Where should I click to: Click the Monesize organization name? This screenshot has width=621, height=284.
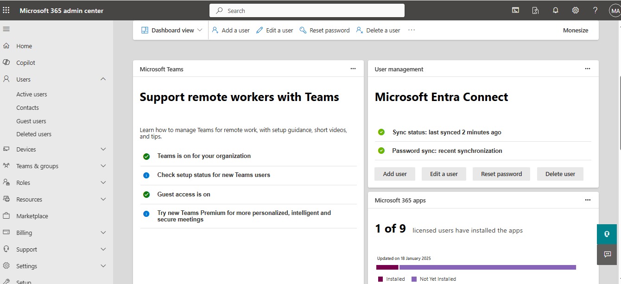[x=576, y=31]
